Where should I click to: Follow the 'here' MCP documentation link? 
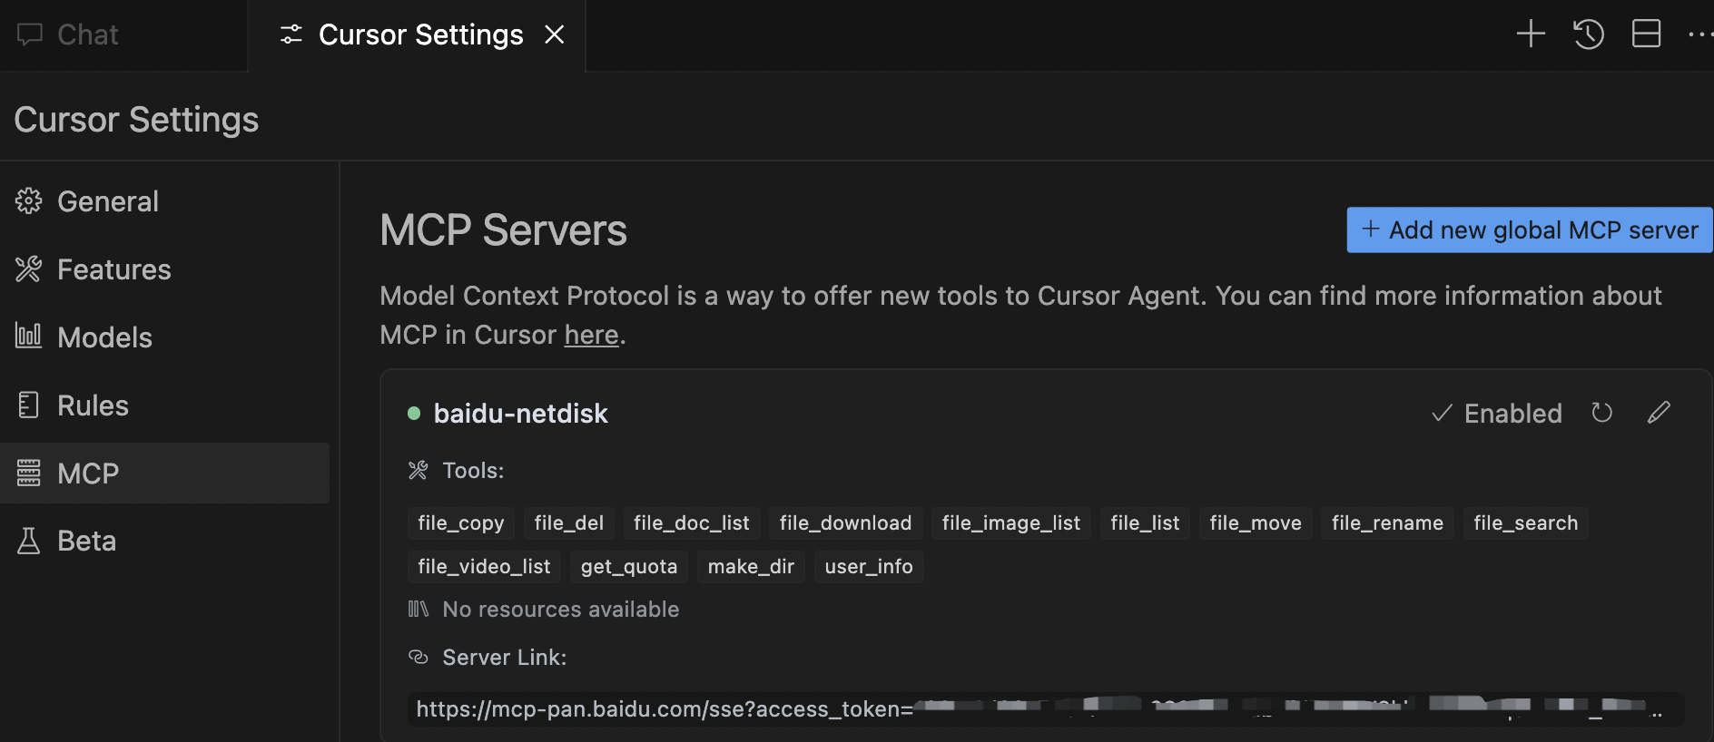(591, 335)
